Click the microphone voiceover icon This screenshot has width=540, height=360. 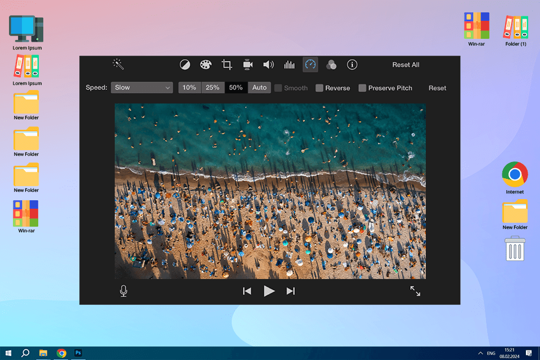pyautogui.click(x=124, y=291)
